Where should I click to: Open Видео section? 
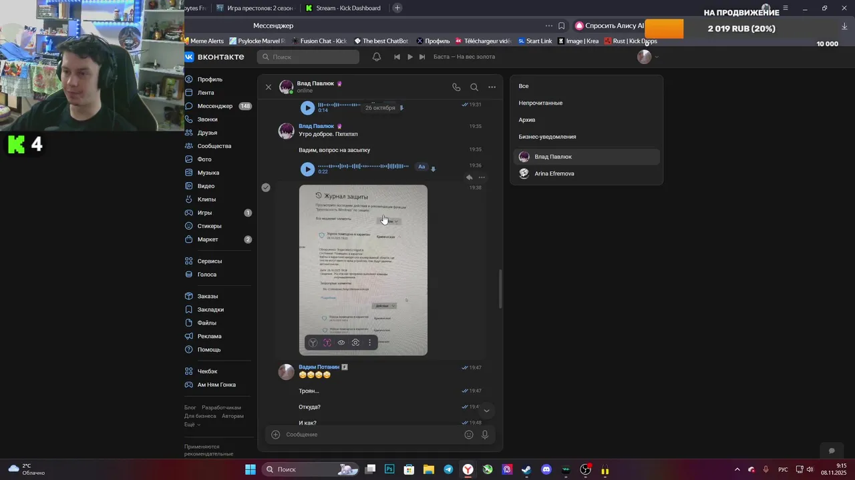pyautogui.click(x=206, y=186)
